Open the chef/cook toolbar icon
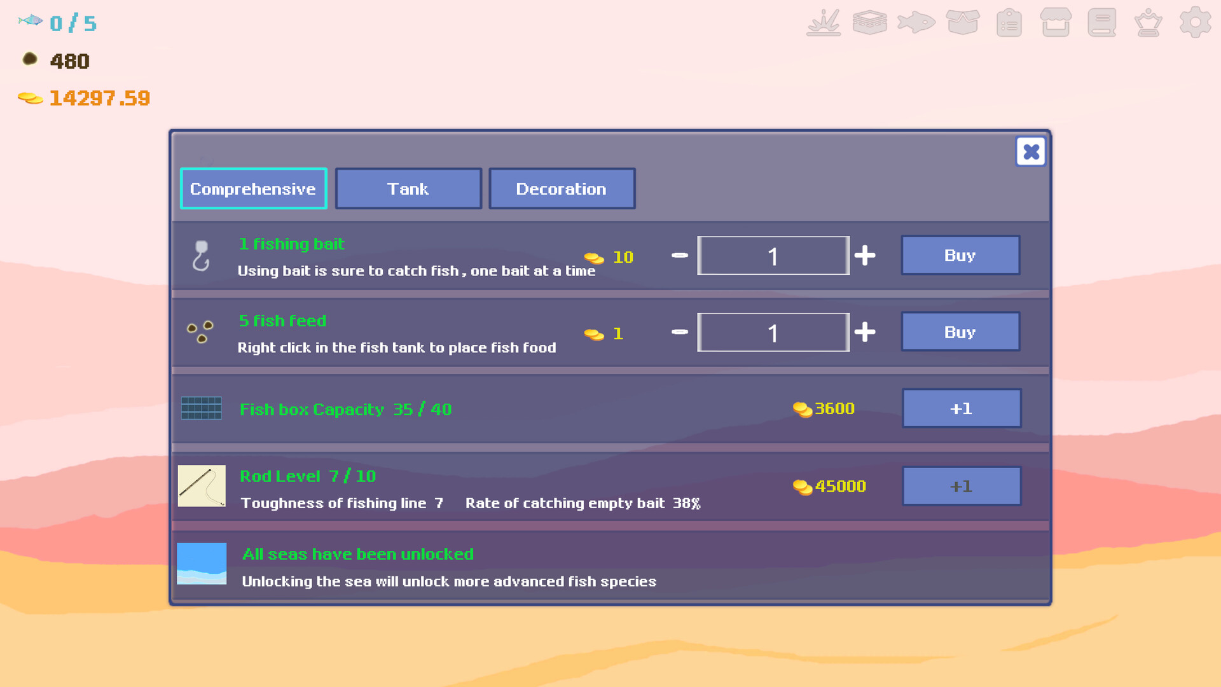The width and height of the screenshot is (1221, 687). (1150, 24)
